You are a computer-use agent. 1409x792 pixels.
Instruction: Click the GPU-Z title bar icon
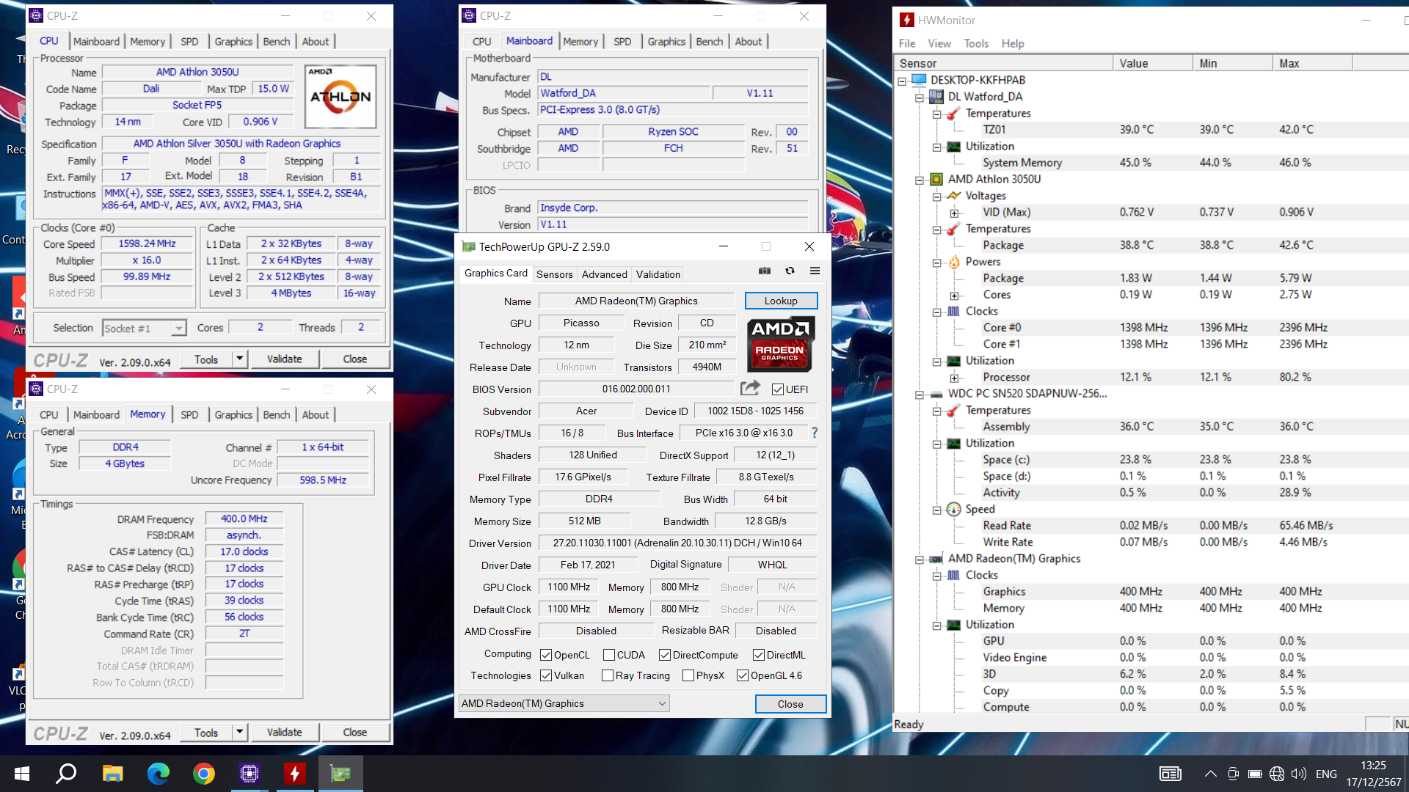[x=468, y=247]
